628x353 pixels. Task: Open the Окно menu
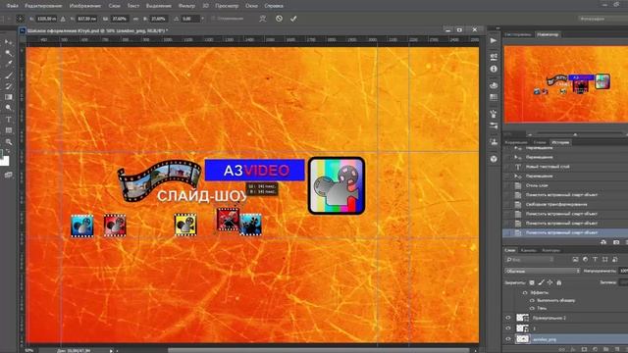click(251, 6)
